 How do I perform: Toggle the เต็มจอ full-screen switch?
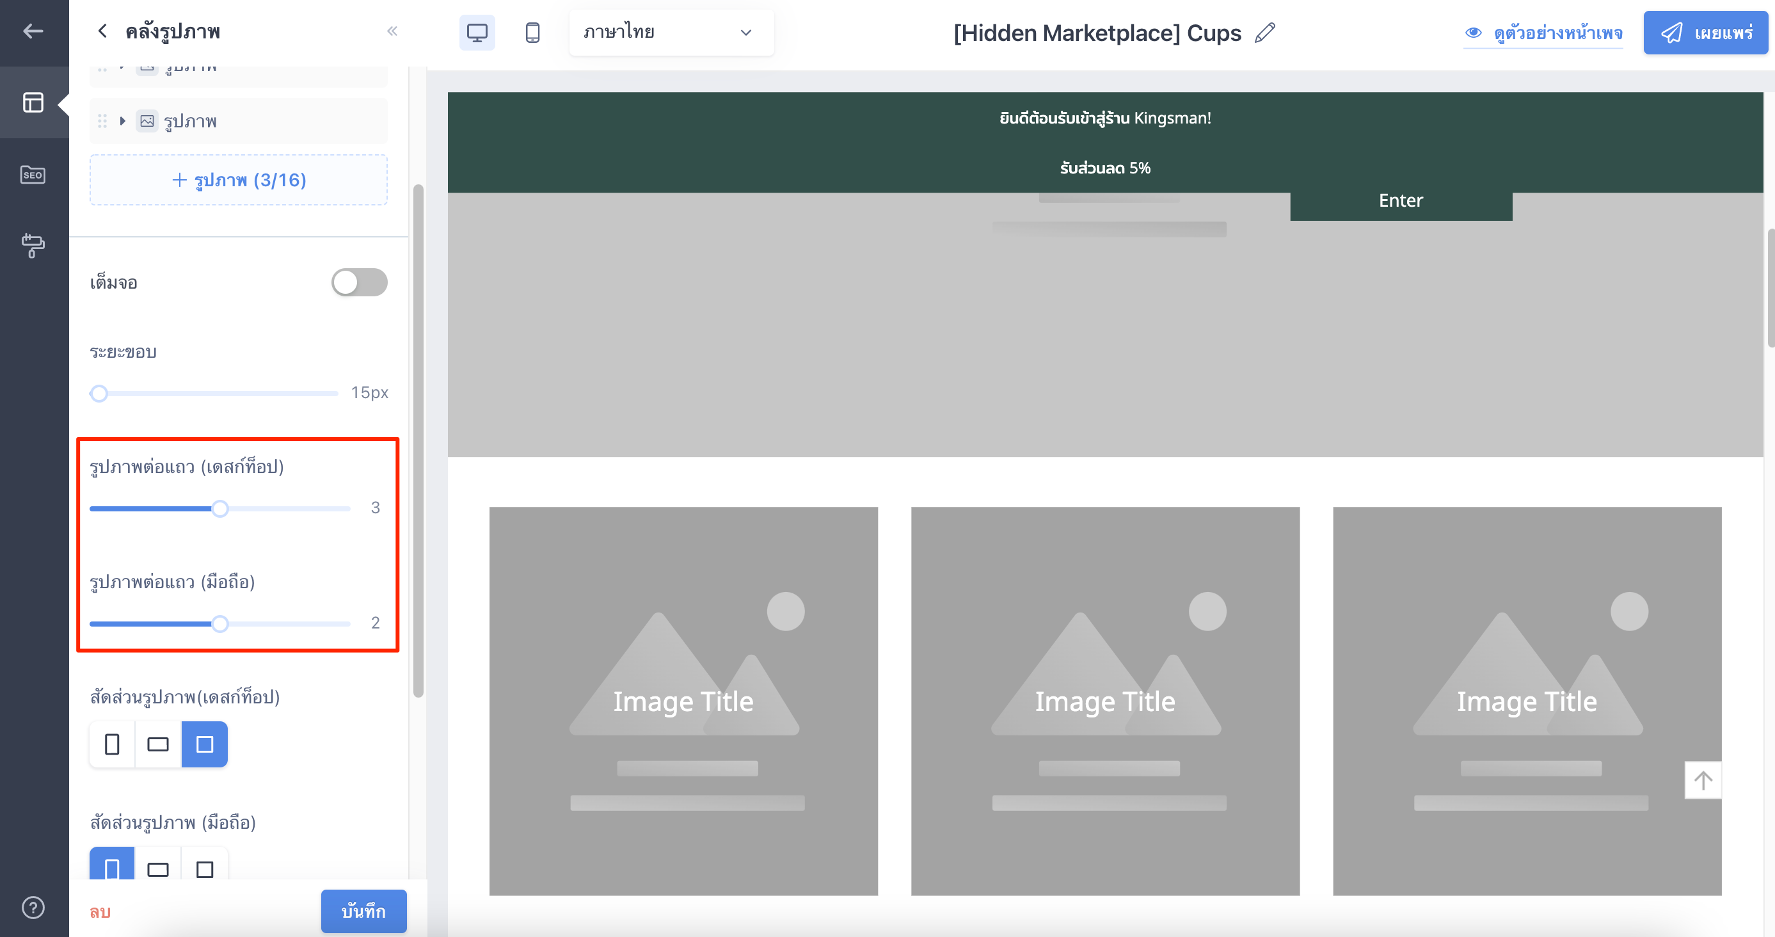tap(359, 282)
